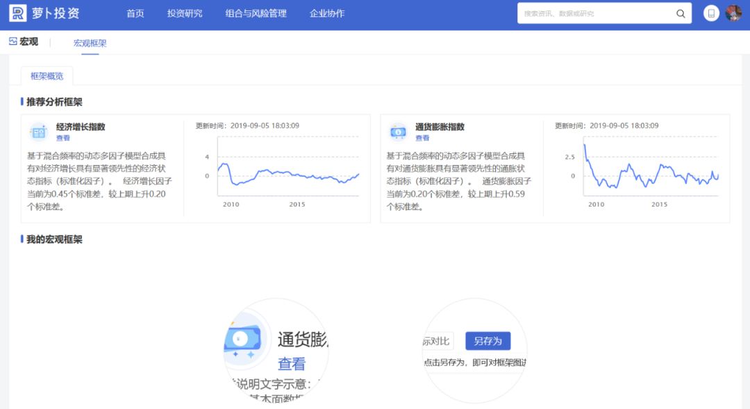Click 查看 under 通货膨胀指数
Viewport: 750px width, 409px height.
click(x=422, y=138)
